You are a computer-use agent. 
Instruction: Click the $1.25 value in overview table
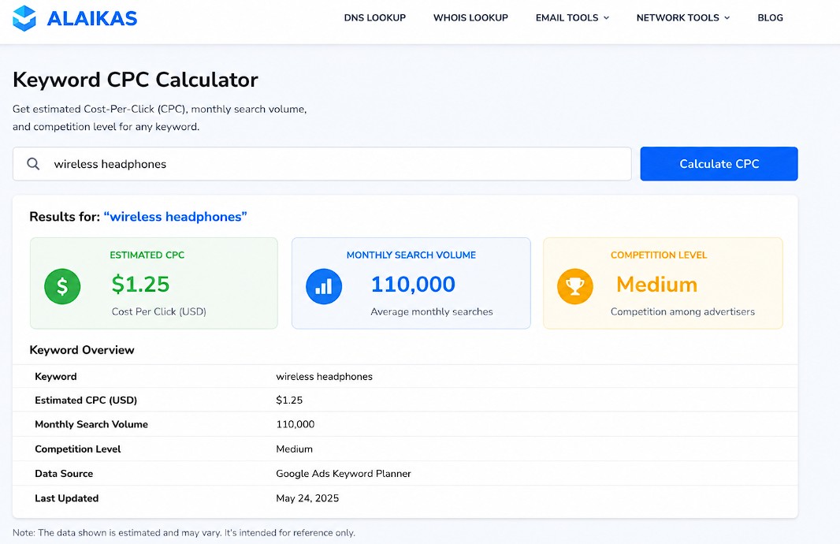tap(289, 401)
